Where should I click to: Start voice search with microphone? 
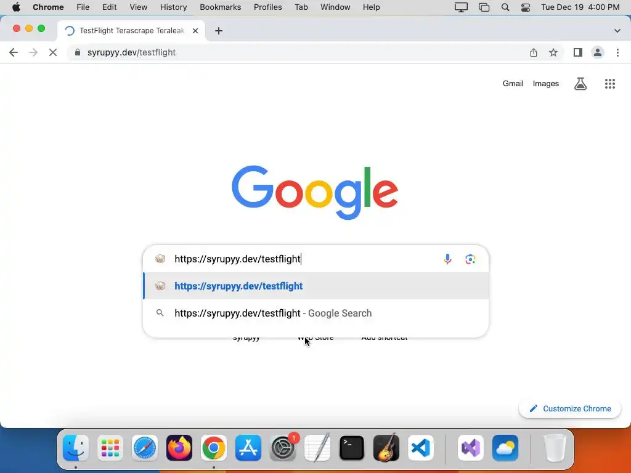(x=447, y=259)
